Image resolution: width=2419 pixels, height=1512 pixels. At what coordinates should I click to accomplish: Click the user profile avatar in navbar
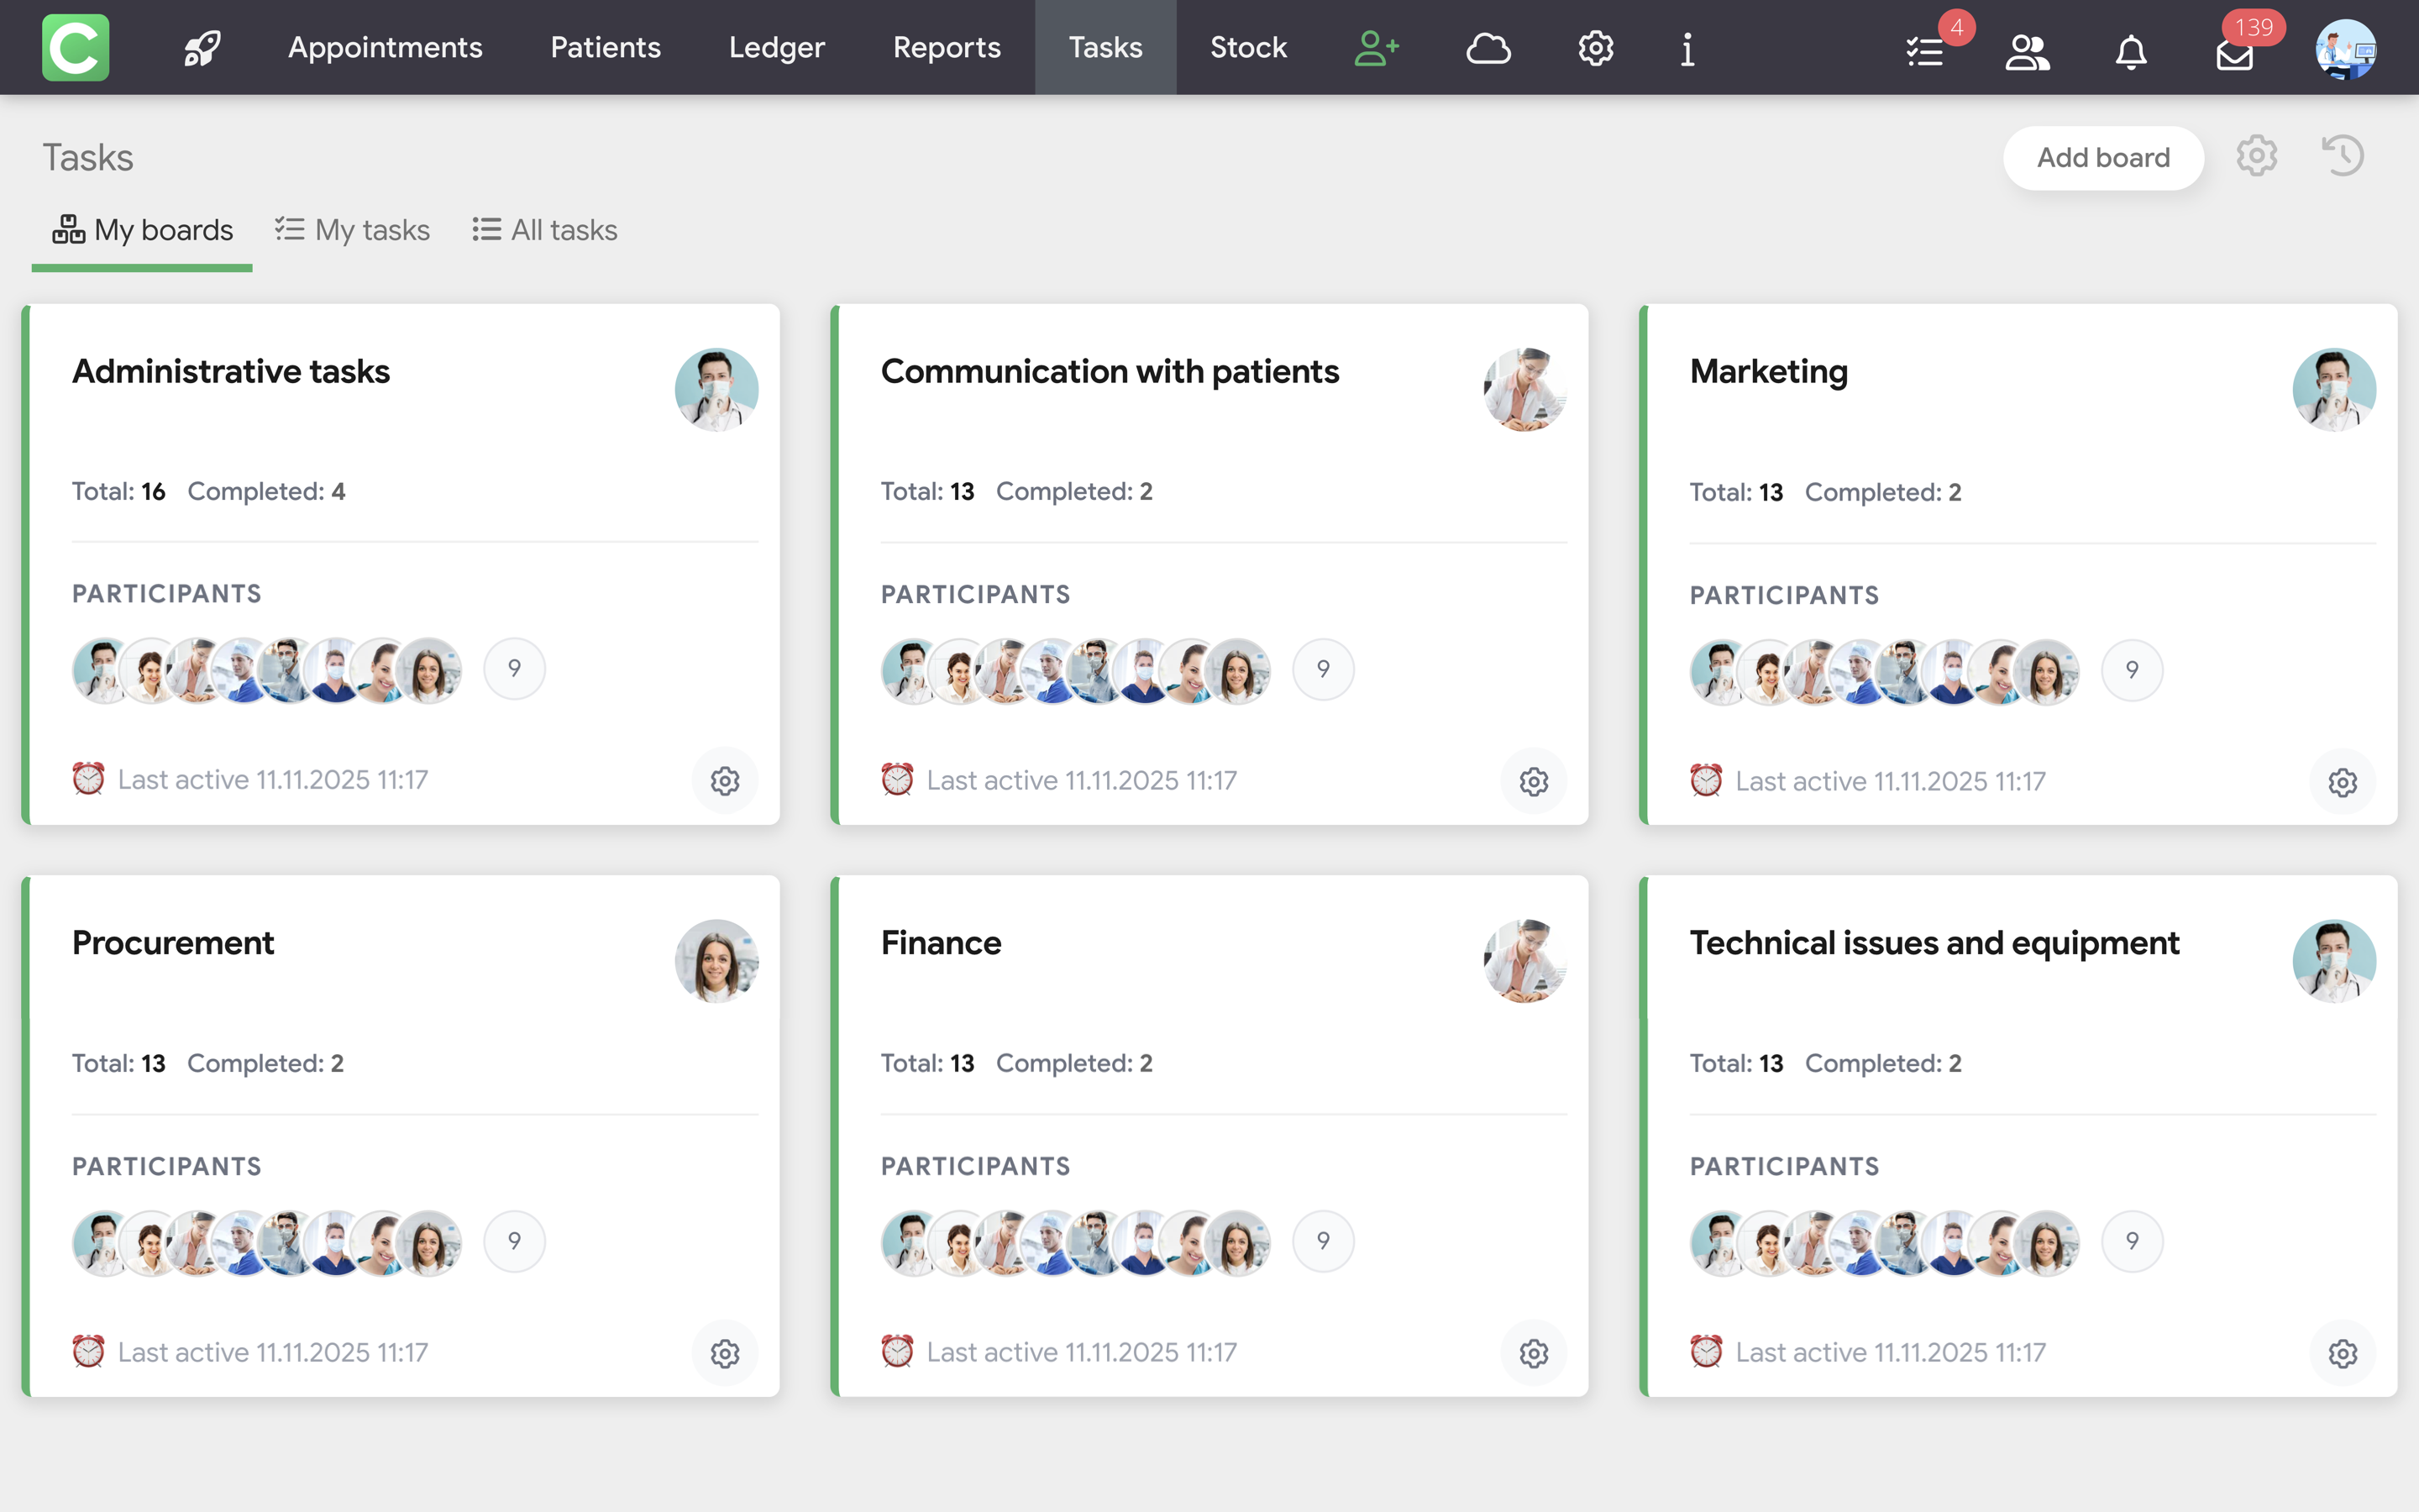tap(2345, 48)
